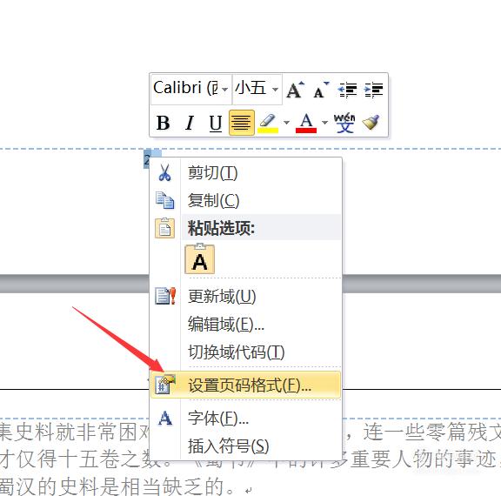This screenshot has height=496, width=501.
Task: Apply yellow text highlight color
Action: pyautogui.click(x=268, y=124)
